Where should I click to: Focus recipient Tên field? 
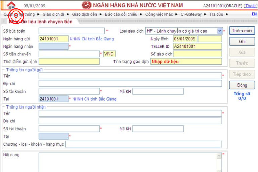[x=130, y=113]
